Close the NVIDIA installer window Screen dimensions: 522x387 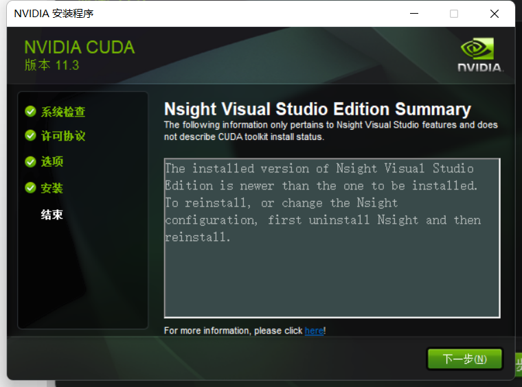pyautogui.click(x=495, y=14)
